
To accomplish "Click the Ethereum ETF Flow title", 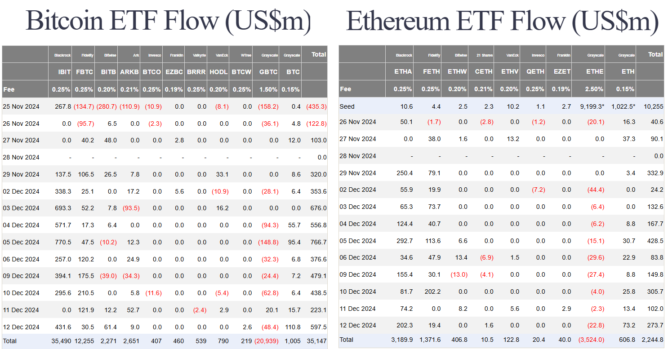I will coord(502,21).
